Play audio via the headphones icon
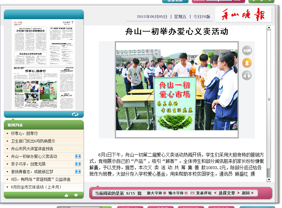This screenshot has width=282, height=208. (x=247, y=75)
